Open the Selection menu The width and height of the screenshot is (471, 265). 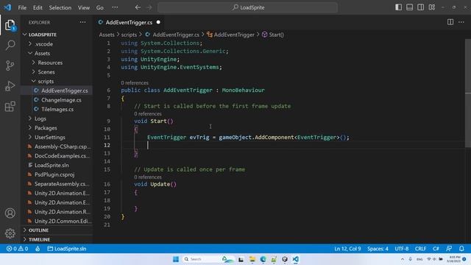[x=60, y=7]
